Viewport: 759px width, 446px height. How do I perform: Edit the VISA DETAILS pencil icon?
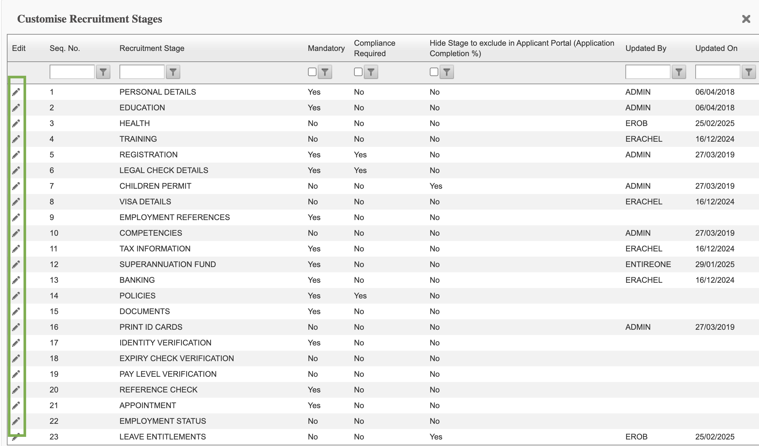tap(16, 202)
